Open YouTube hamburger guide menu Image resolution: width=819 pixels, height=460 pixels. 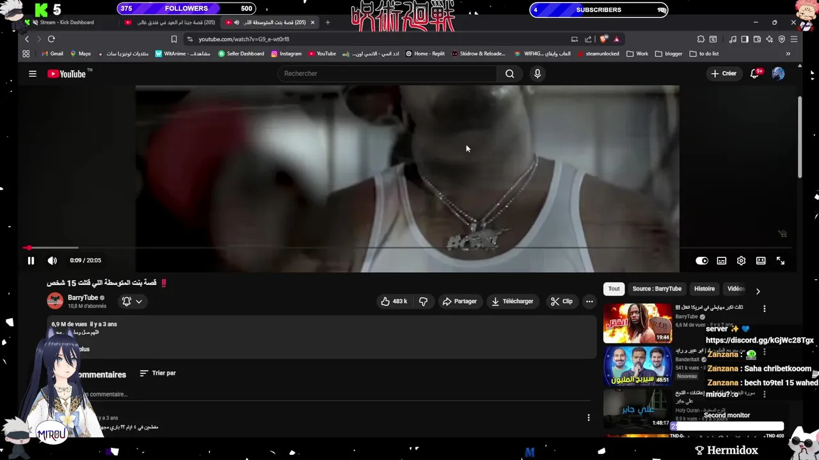tap(33, 73)
